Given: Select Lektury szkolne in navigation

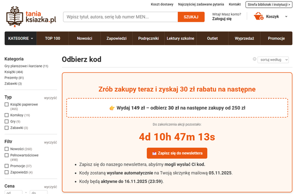Looking at the screenshot, I should (x=180, y=38).
